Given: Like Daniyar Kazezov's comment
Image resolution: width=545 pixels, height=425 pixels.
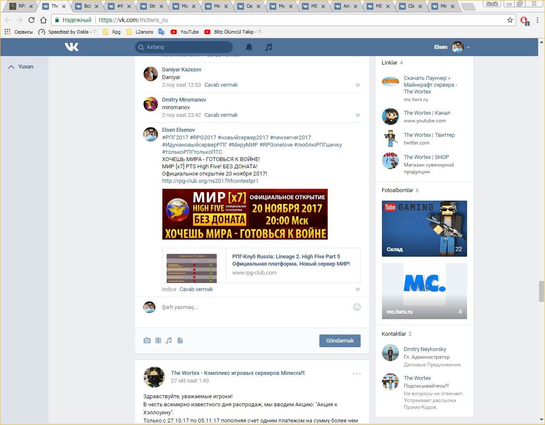Looking at the screenshot, I should click(x=358, y=85).
